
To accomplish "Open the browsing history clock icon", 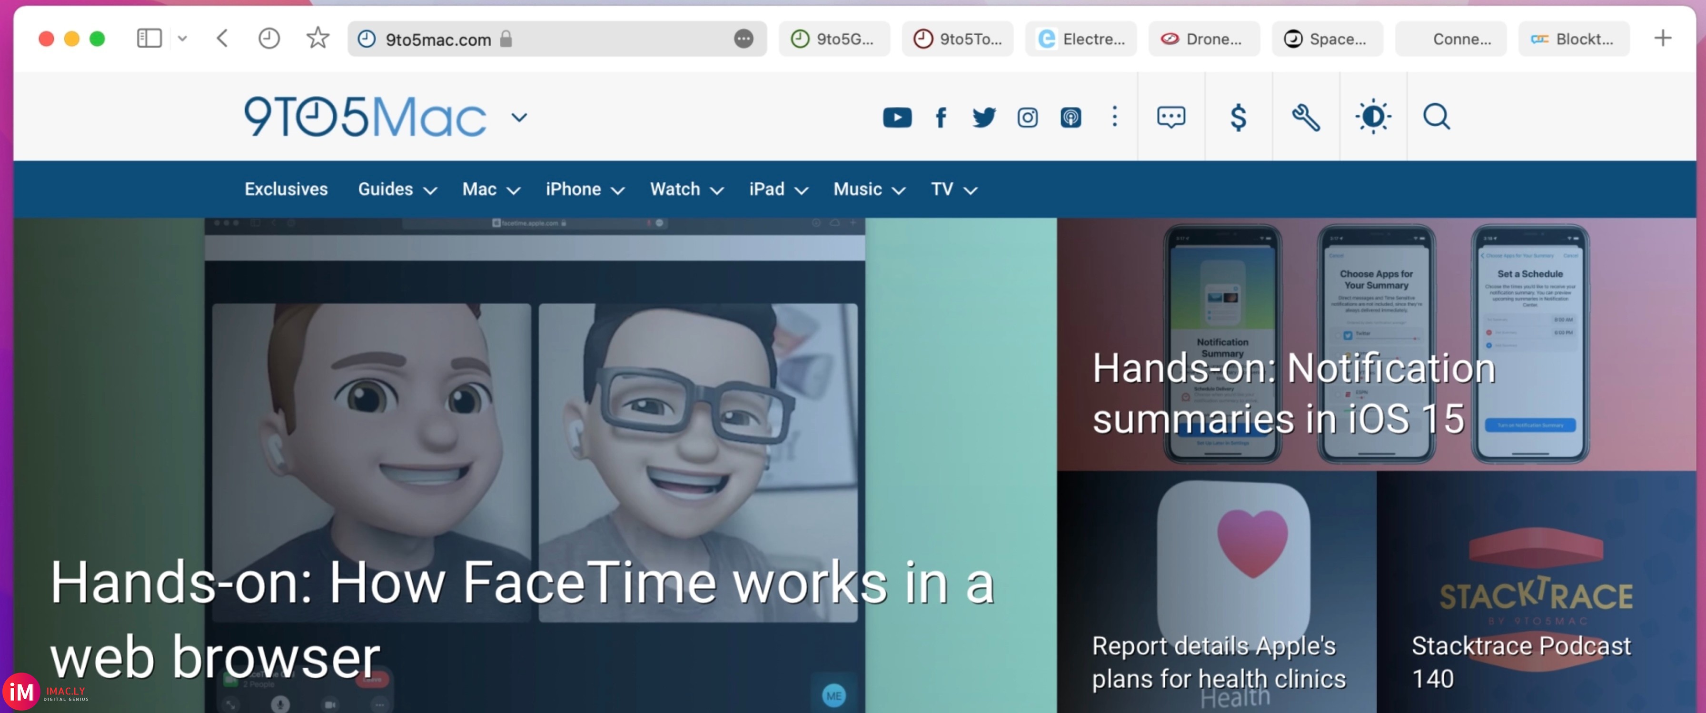I will click(269, 39).
